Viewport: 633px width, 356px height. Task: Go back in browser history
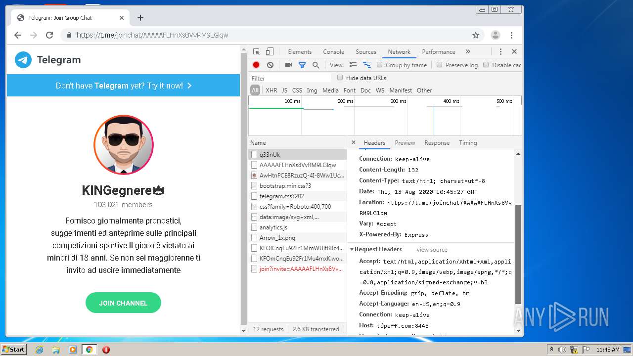(18, 35)
